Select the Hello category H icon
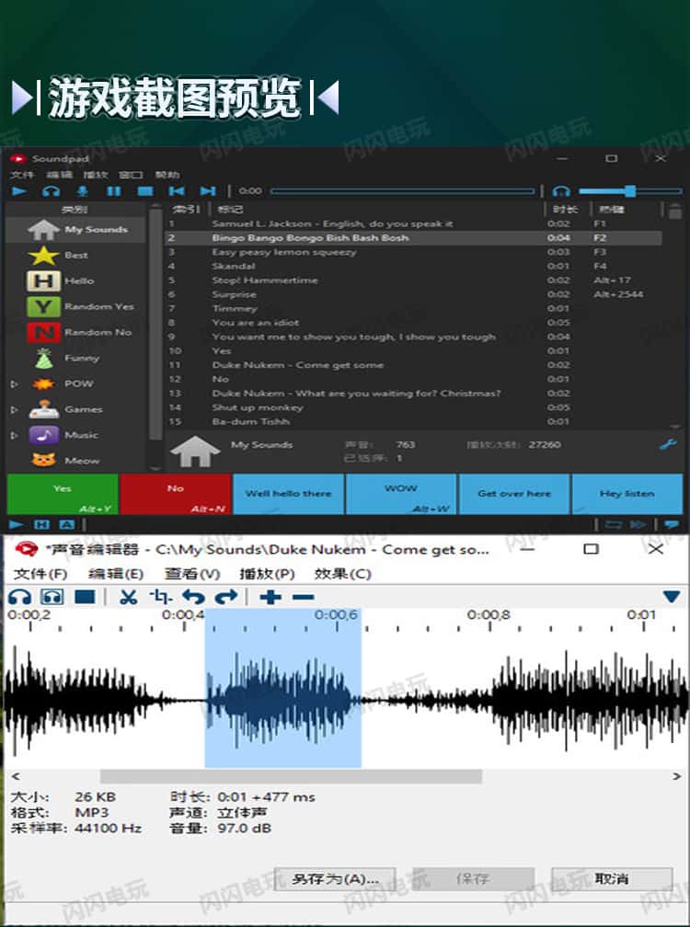 point(43,280)
